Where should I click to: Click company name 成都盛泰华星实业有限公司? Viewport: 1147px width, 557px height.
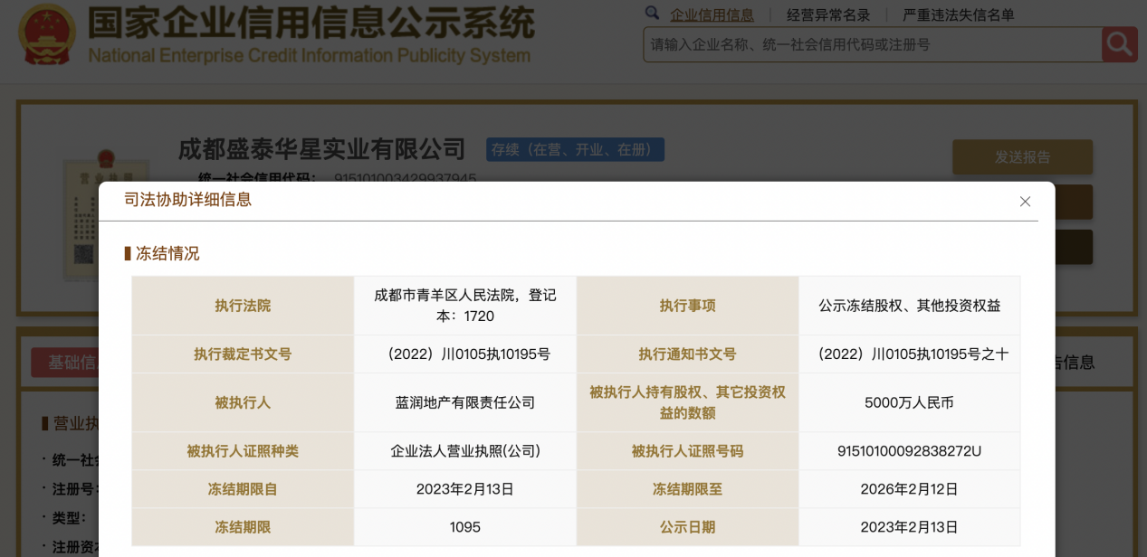(322, 149)
